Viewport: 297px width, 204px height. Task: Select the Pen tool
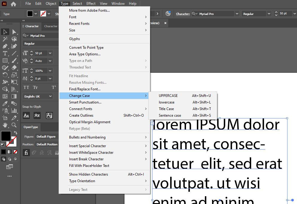pyautogui.click(x=5, y=46)
